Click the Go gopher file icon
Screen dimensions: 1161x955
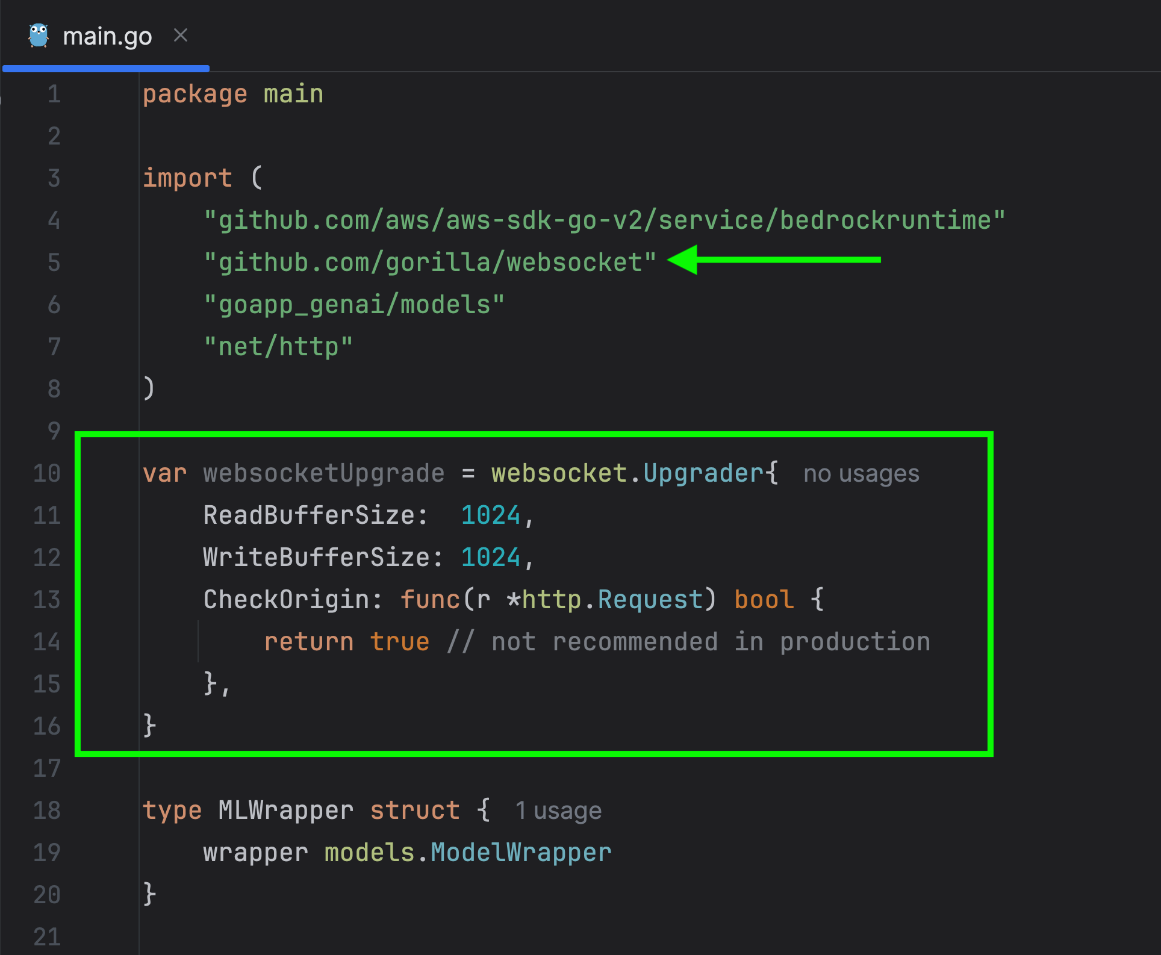39,36
